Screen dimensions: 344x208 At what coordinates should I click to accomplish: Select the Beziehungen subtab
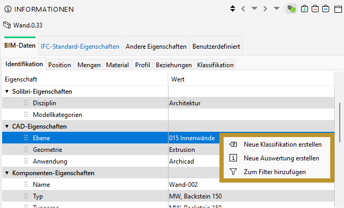point(174,65)
